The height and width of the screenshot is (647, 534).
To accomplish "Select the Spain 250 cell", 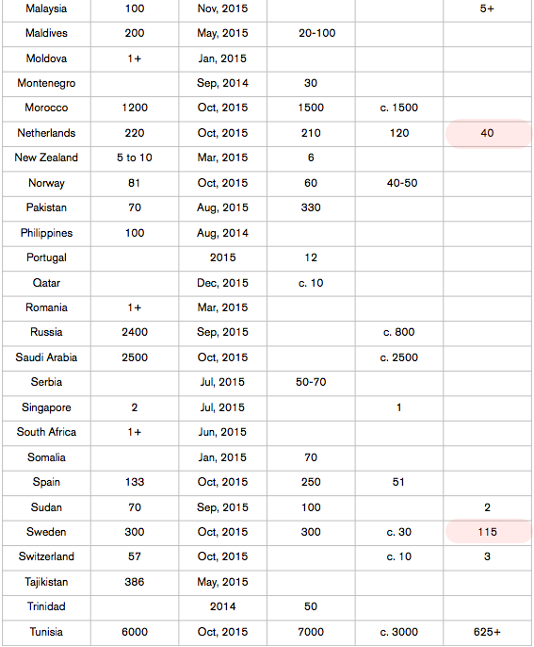I will pyautogui.click(x=311, y=482).
